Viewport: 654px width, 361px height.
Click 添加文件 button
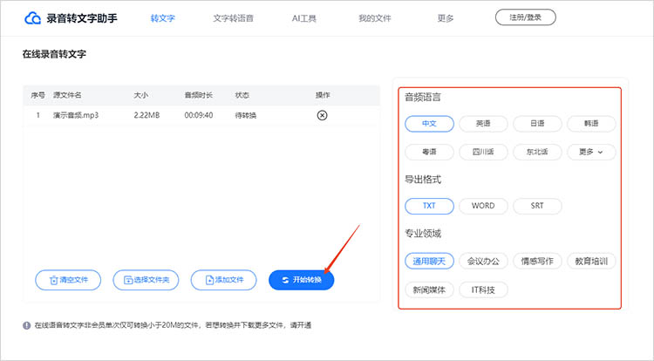point(223,280)
